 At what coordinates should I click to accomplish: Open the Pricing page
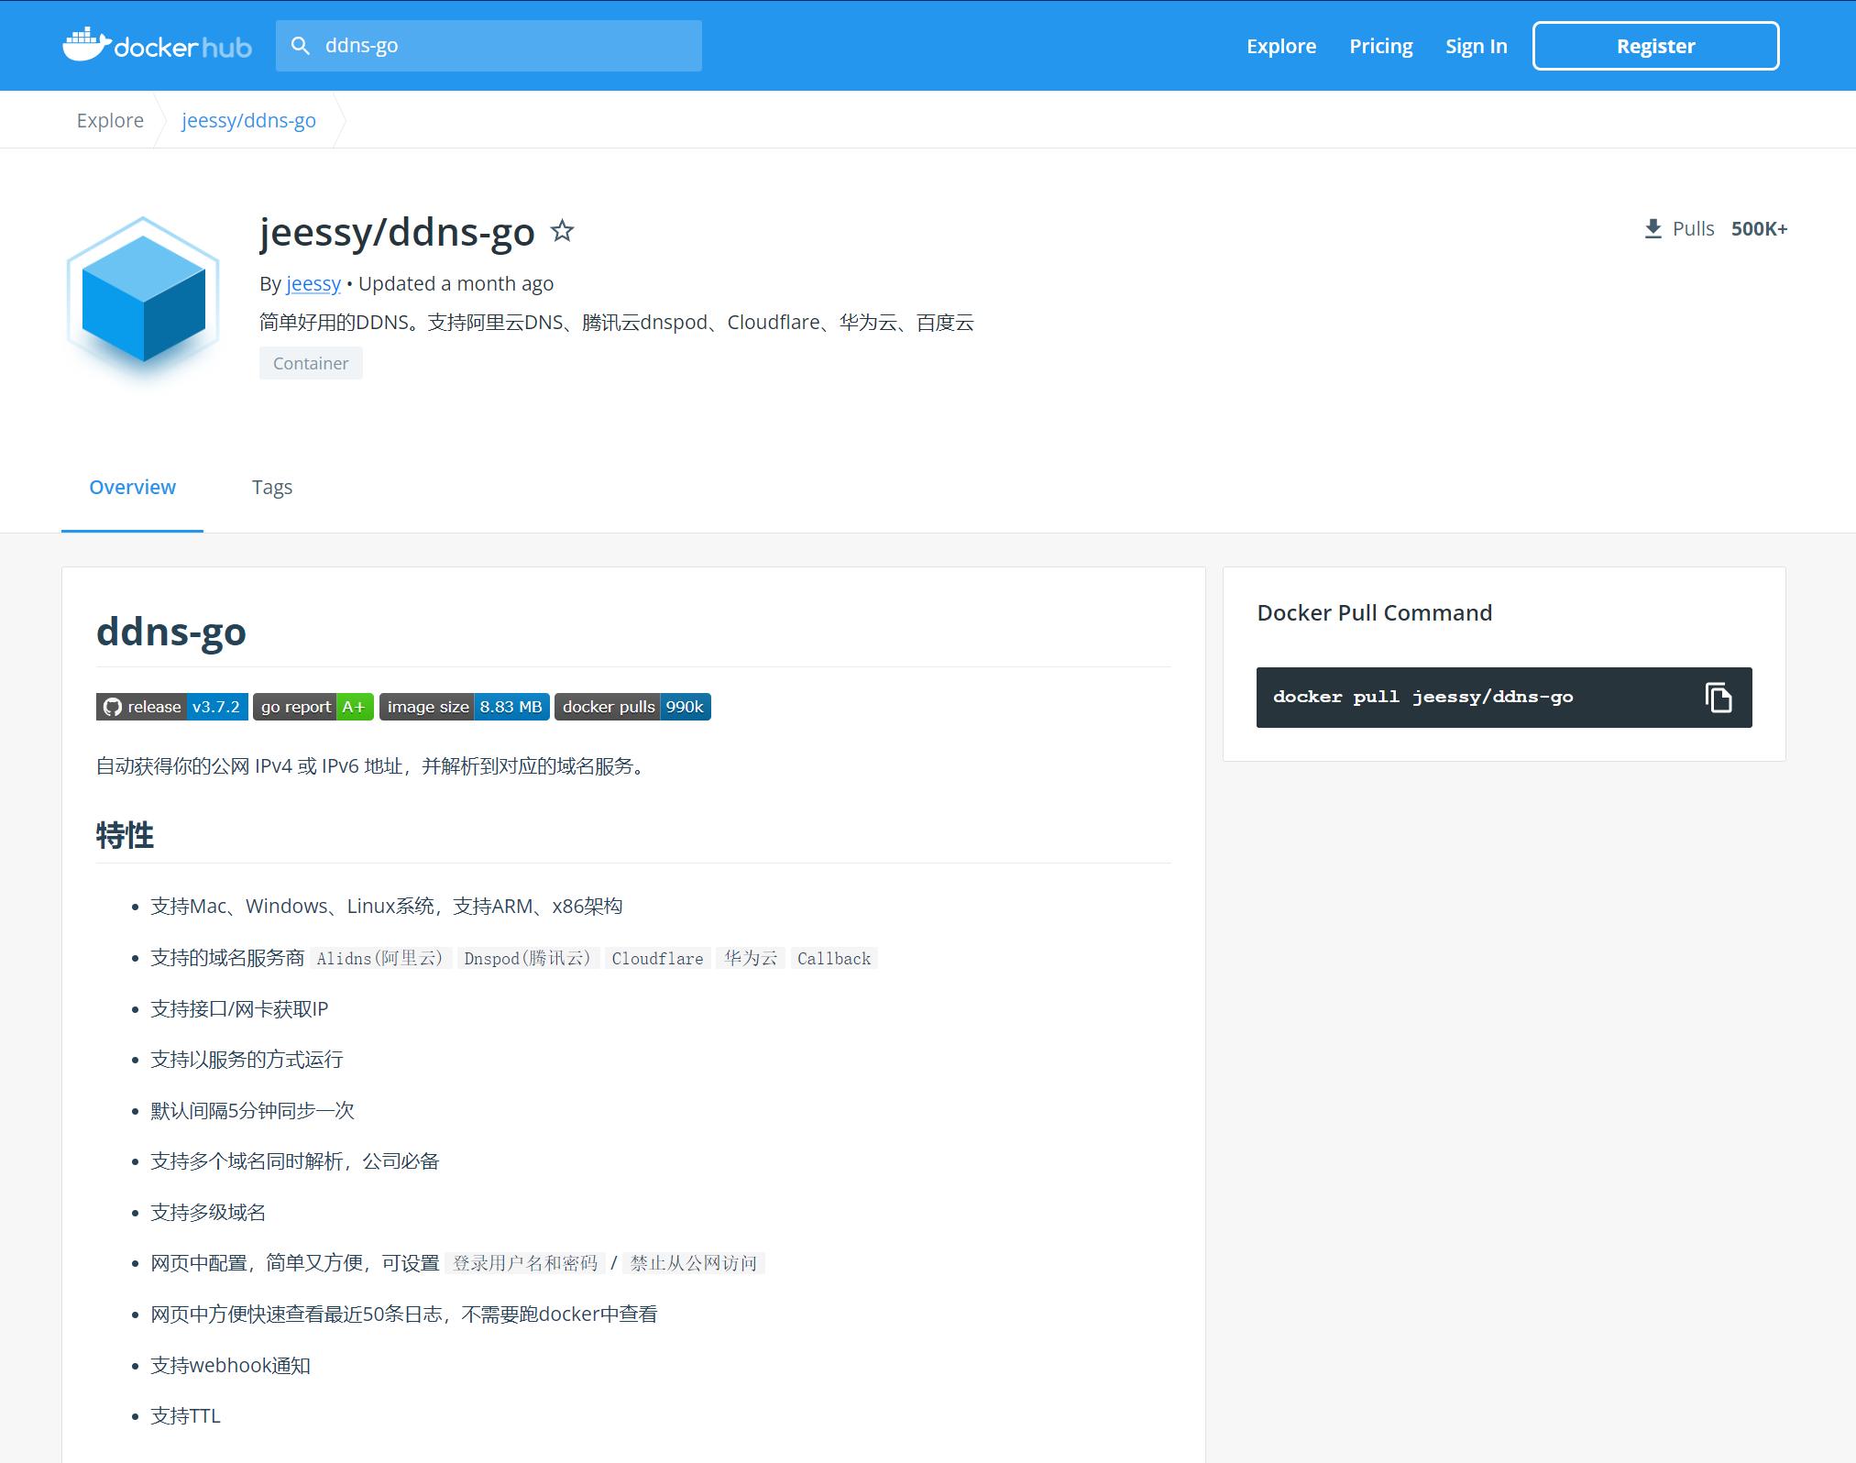click(1380, 45)
